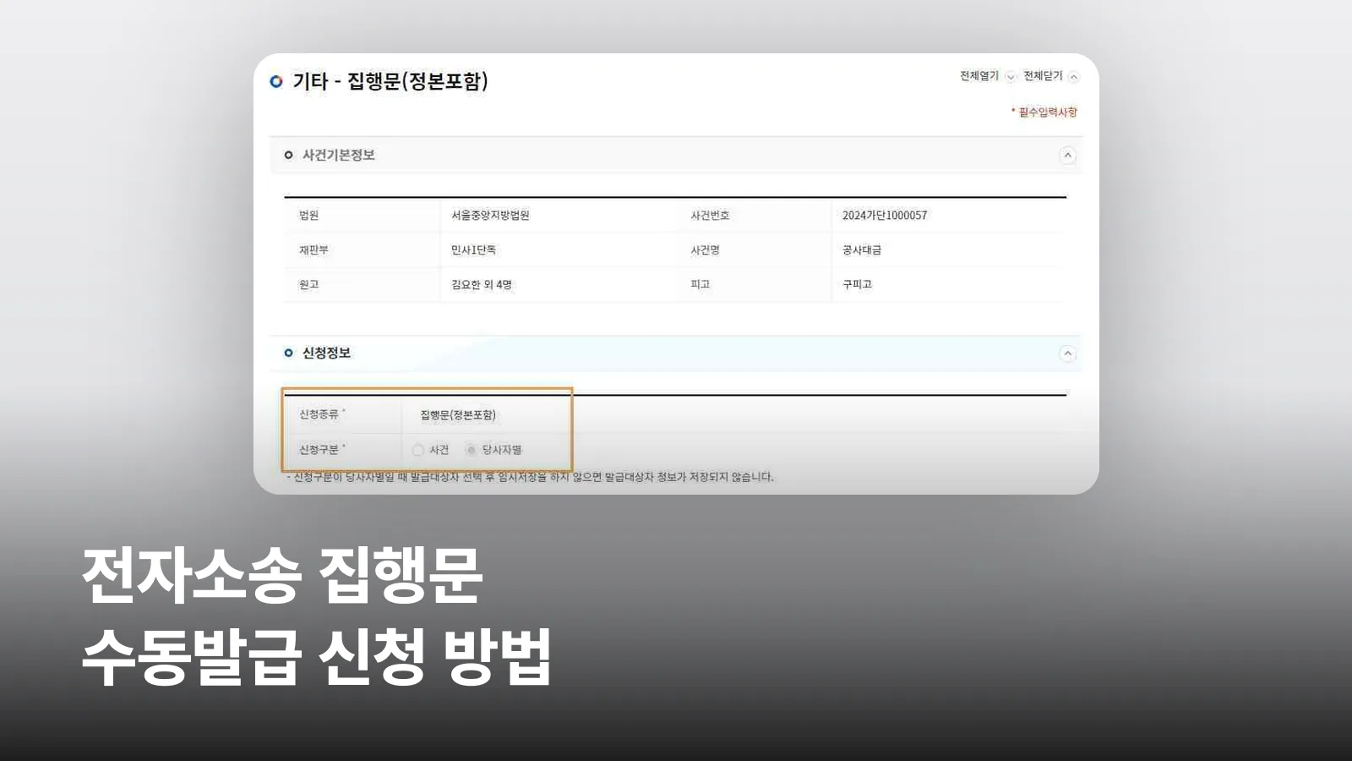Click the 피고 label

[x=701, y=285]
